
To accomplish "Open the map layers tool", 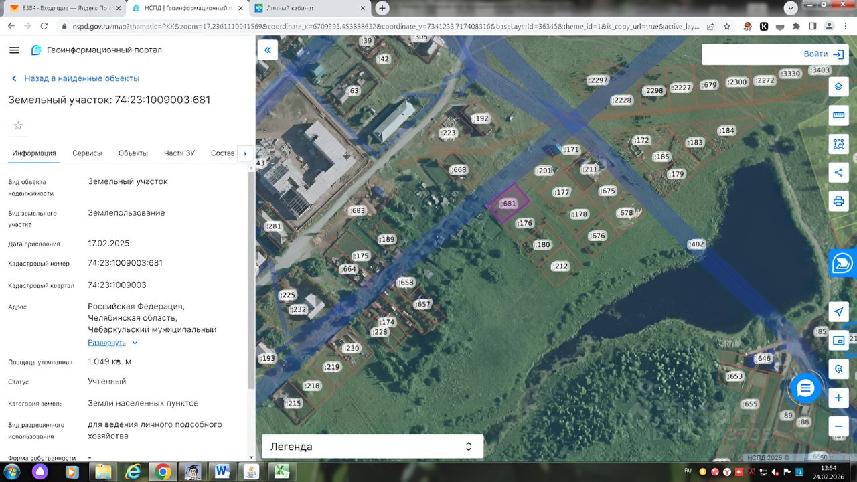I will (838, 87).
